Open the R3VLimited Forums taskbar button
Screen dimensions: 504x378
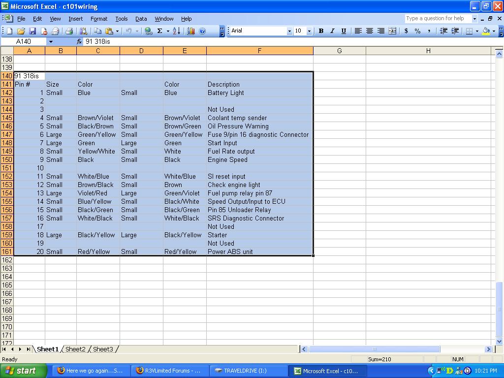click(170, 371)
